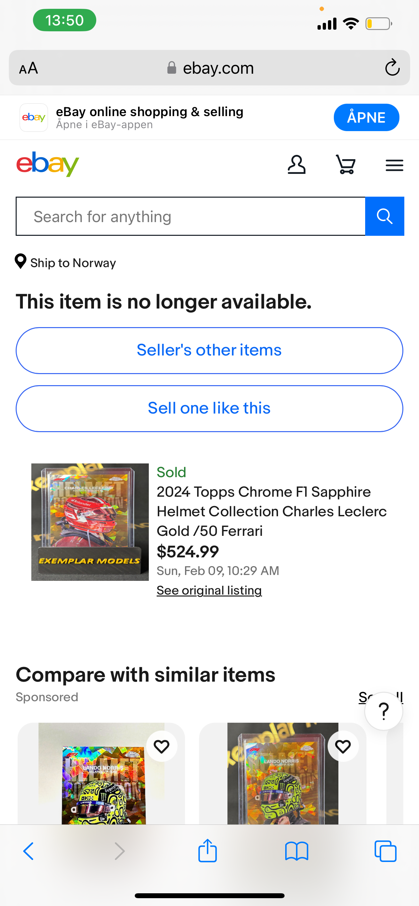Open Safari share sheet
Viewport: 419px width, 906px height.
(x=208, y=851)
